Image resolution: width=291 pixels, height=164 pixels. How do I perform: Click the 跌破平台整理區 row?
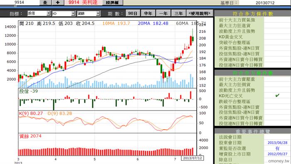coord(253,101)
